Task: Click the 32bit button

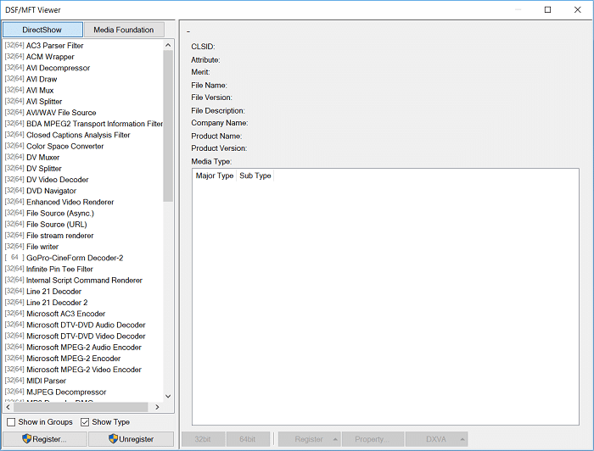Action: coord(203,439)
